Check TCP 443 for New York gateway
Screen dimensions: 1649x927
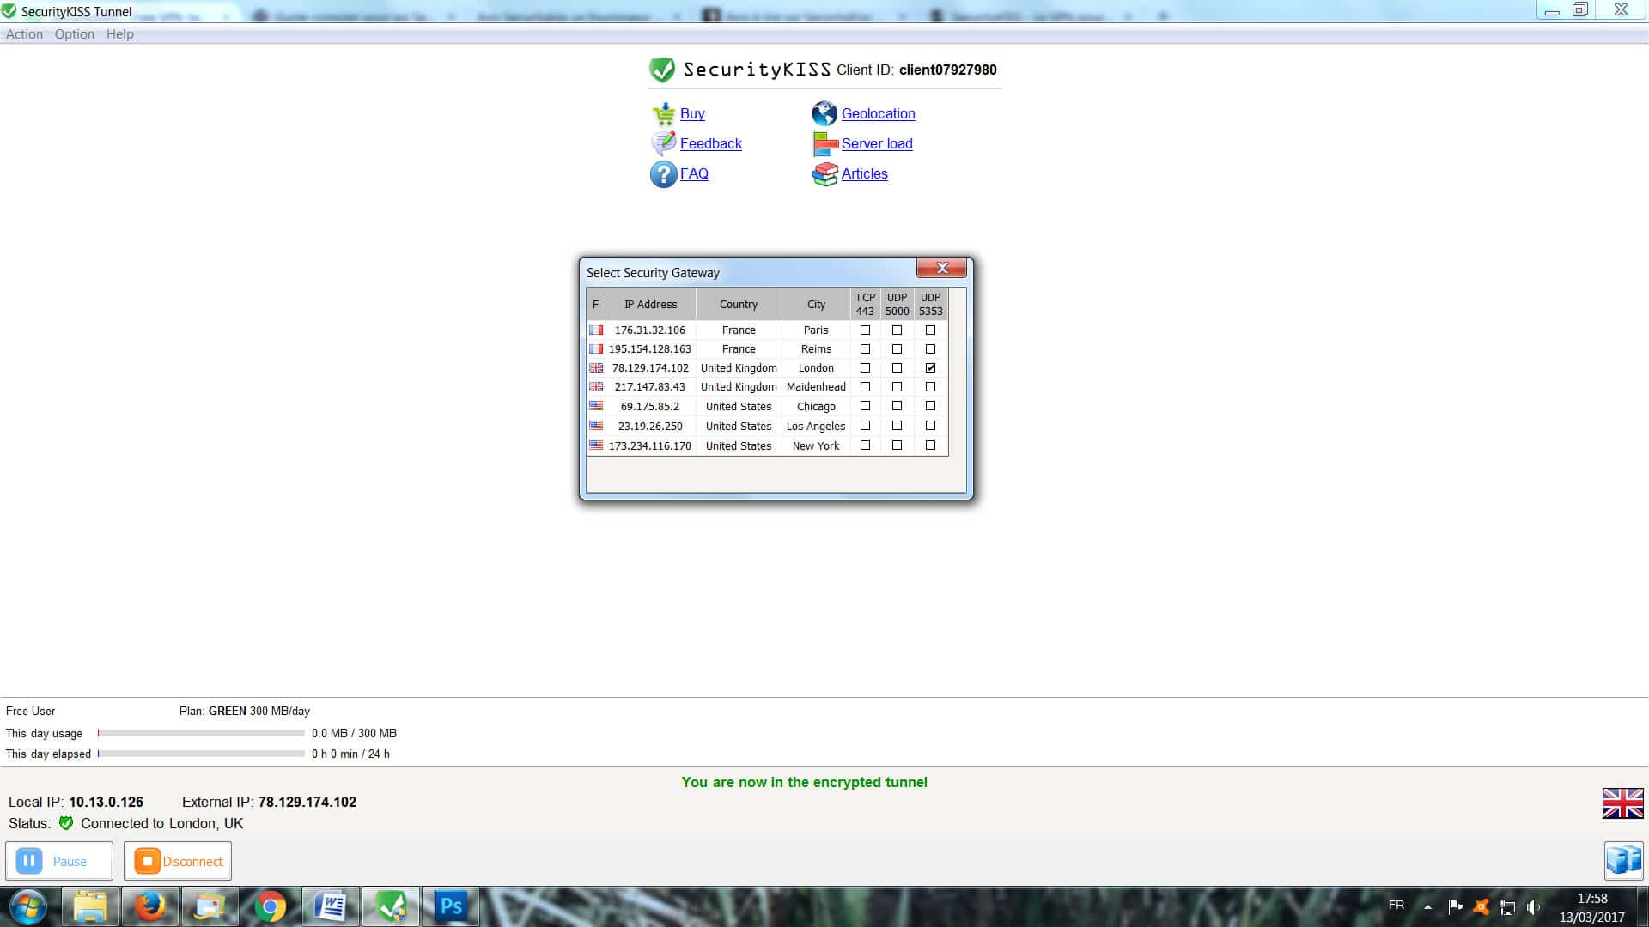click(865, 445)
